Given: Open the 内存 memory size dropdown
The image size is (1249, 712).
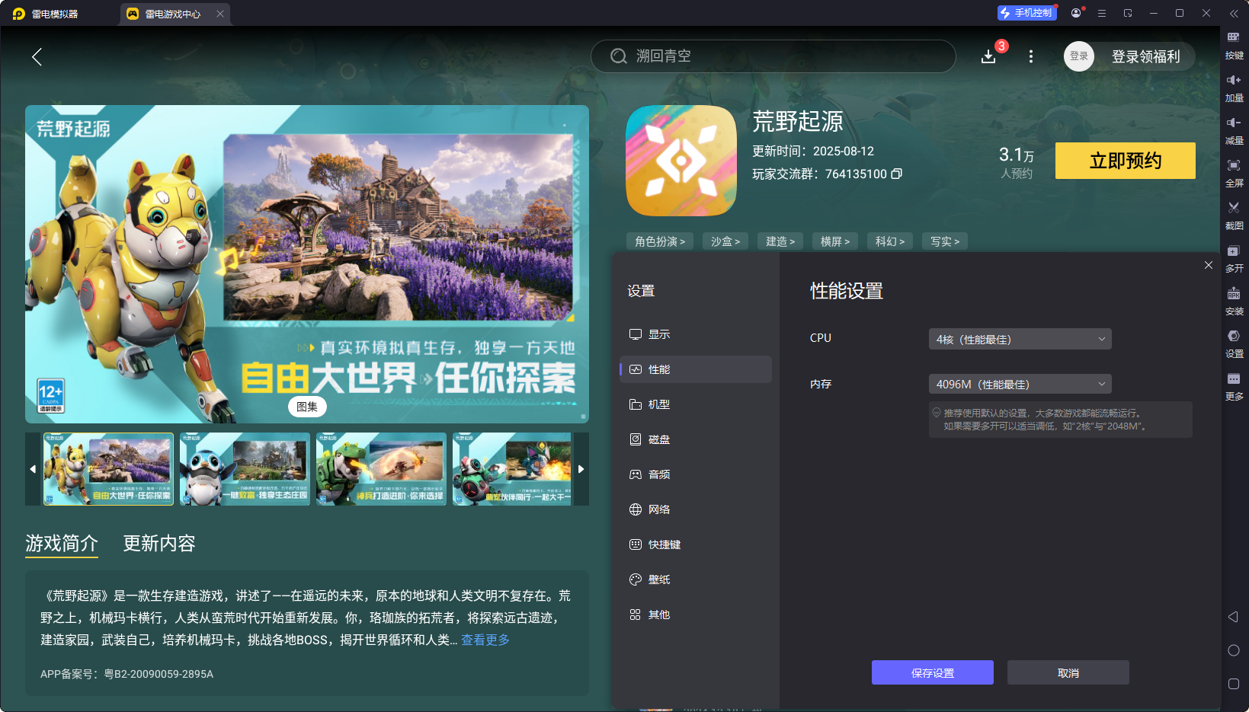Looking at the screenshot, I should click(x=1020, y=384).
